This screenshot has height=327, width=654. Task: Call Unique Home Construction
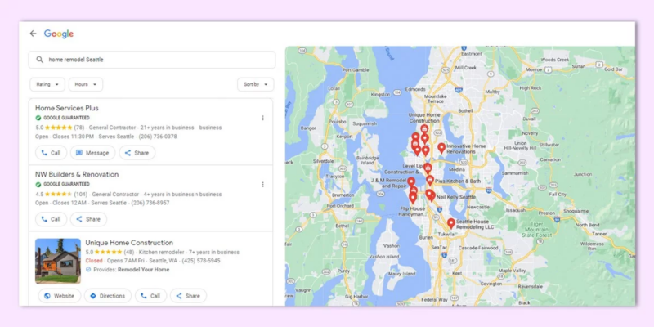point(150,296)
